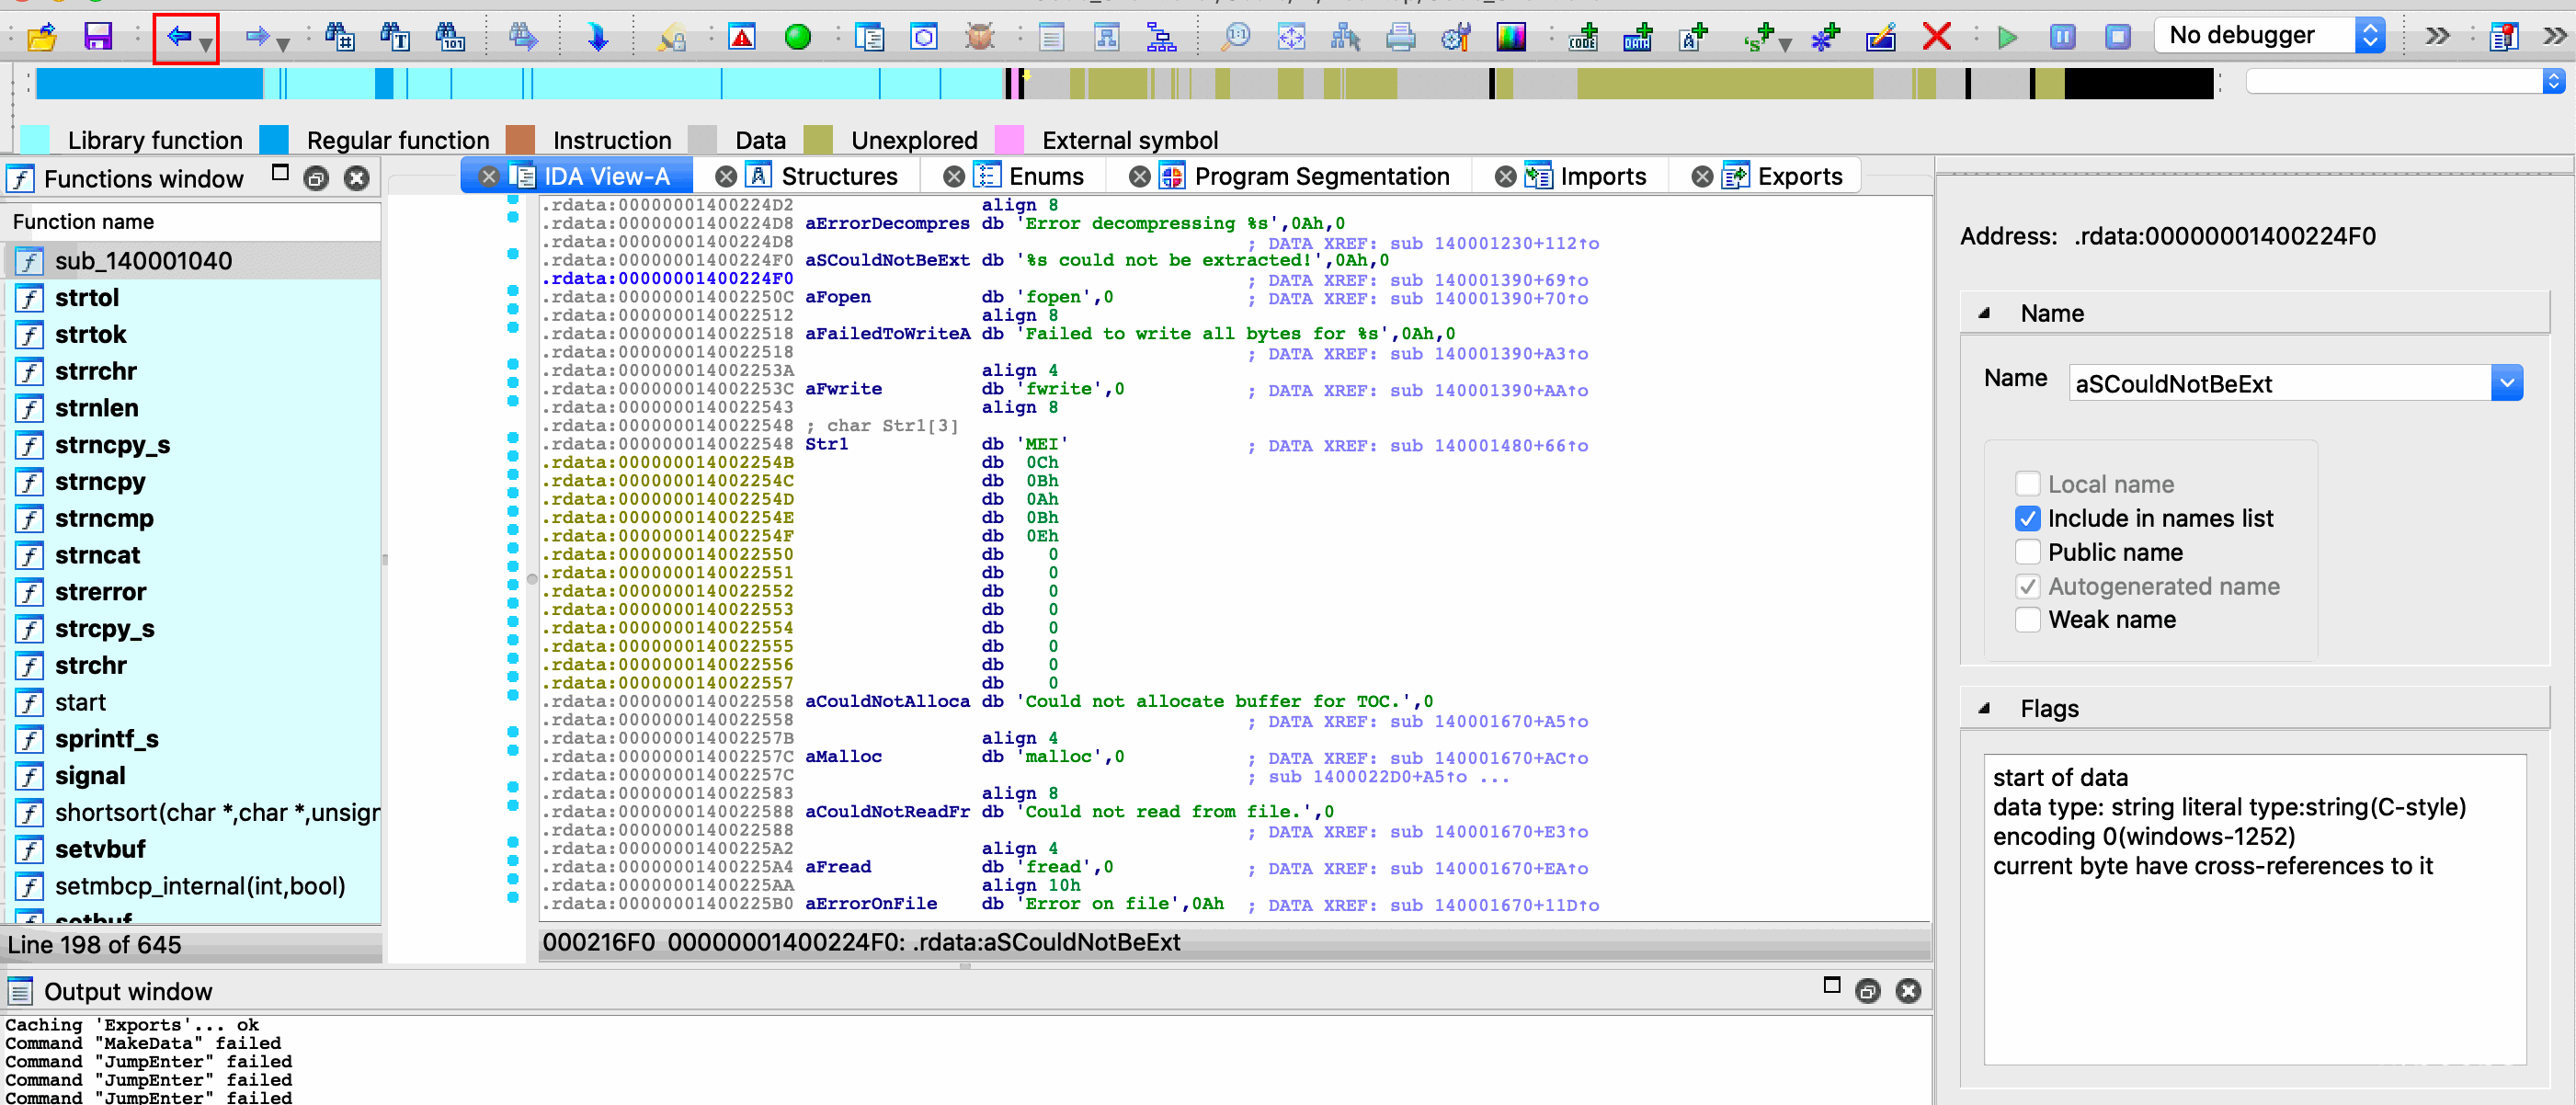Toggle the Local name checkbox
Viewport: 2576px width, 1105px height.
tap(2027, 484)
